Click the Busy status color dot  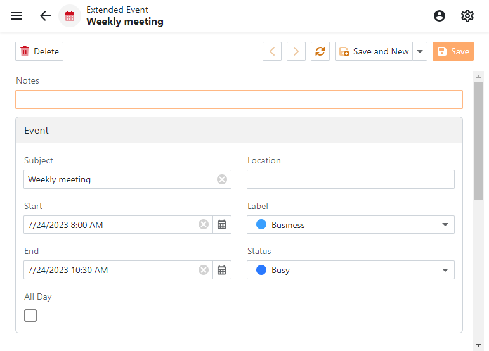261,270
